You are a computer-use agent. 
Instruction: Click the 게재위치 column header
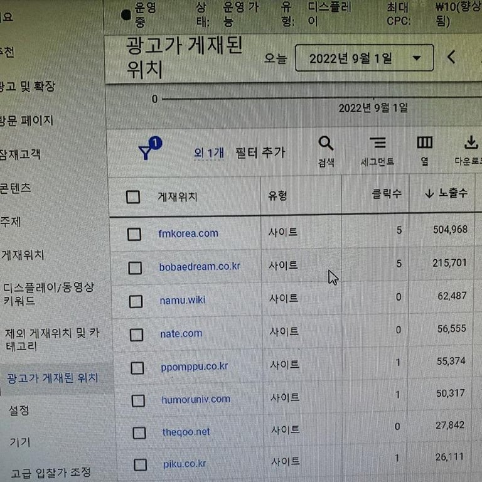pyautogui.click(x=178, y=196)
